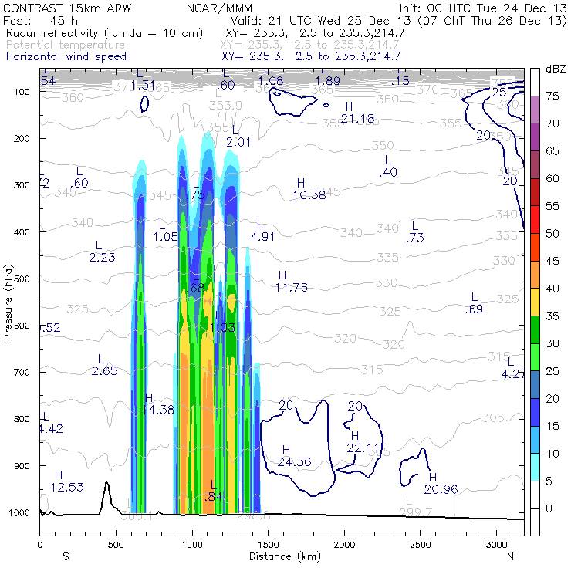Click the wind maximum label 'H 20.96'
571x571 pixels.
[441, 484]
